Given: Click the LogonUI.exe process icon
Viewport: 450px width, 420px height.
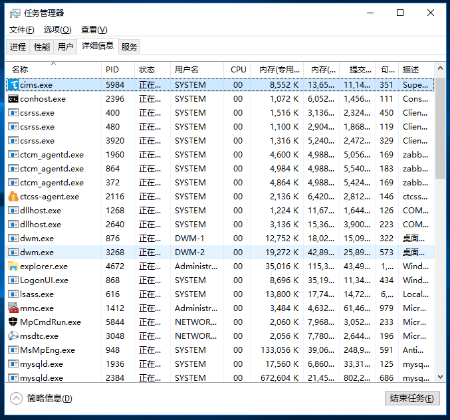Looking at the screenshot, I should pos(13,280).
